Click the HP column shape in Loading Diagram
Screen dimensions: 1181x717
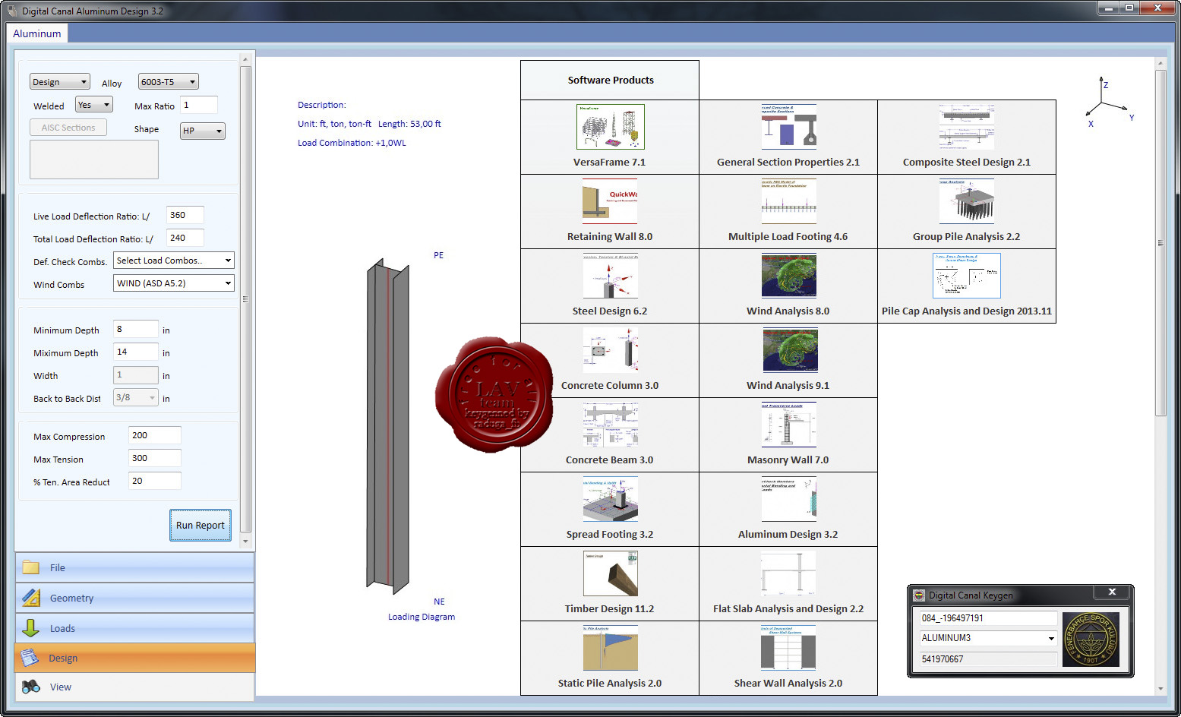[388, 426]
